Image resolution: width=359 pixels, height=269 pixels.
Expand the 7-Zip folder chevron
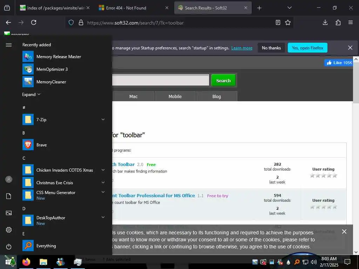(103, 119)
